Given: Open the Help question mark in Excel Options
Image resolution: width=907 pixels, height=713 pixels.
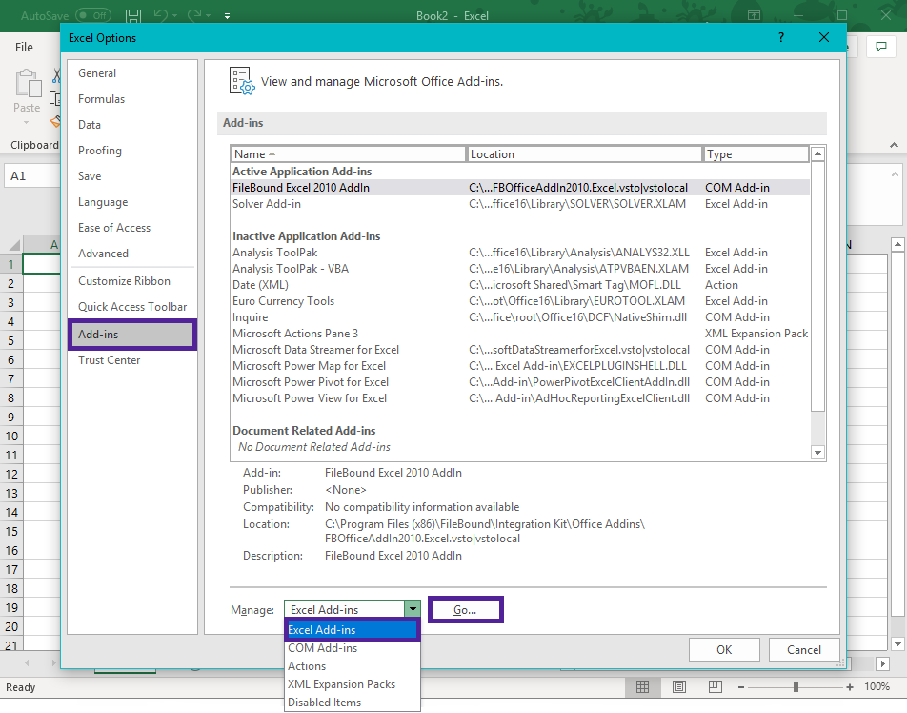Looking at the screenshot, I should [x=781, y=37].
